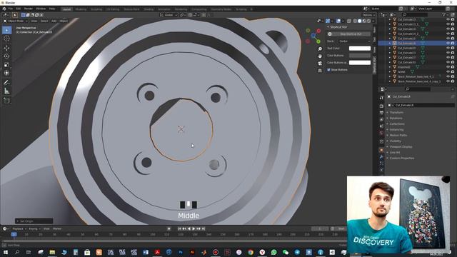The width and height of the screenshot is (457, 257).
Task: Open the Render properties tab
Action: pyautogui.click(x=381, y=106)
